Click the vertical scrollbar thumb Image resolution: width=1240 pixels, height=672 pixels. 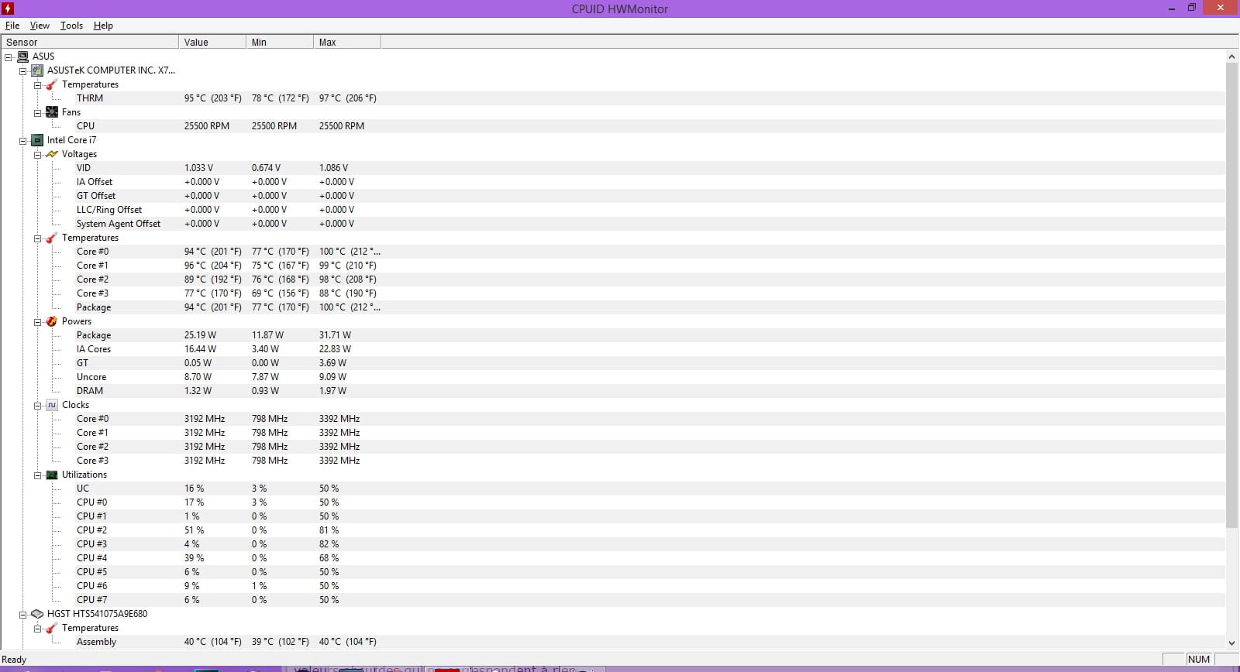tap(1231, 295)
